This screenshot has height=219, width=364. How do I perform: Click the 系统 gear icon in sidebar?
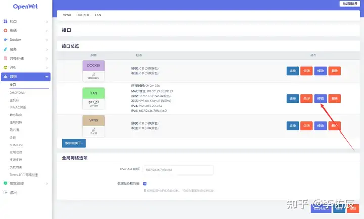click(5, 31)
